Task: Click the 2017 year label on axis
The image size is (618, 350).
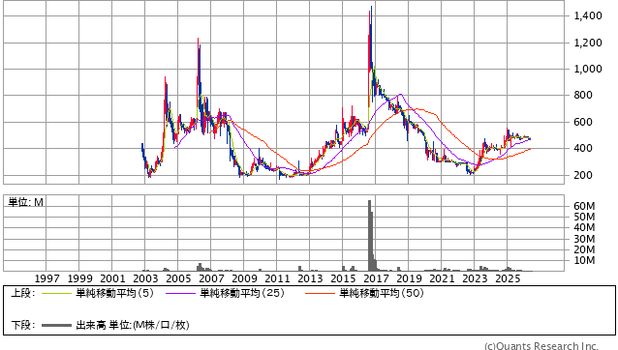Action: pyautogui.click(x=376, y=278)
